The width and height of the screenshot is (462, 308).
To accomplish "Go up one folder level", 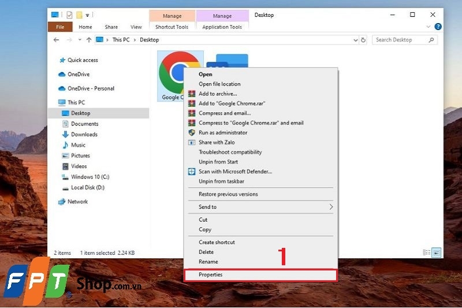I will click(x=89, y=40).
